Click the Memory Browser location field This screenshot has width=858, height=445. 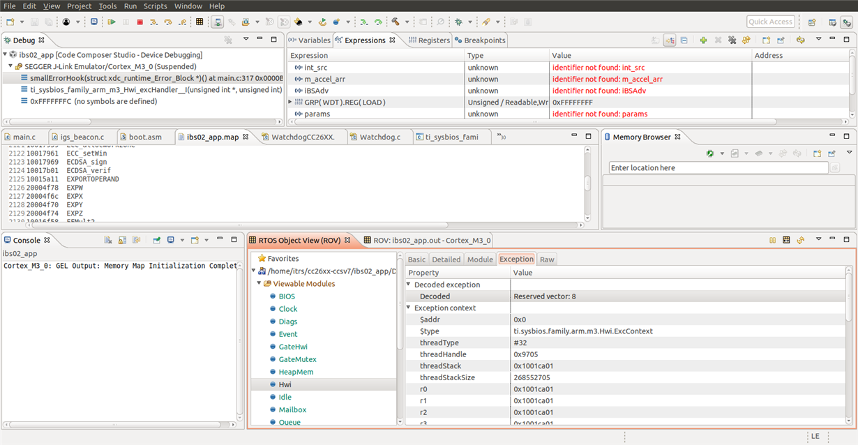(x=717, y=168)
